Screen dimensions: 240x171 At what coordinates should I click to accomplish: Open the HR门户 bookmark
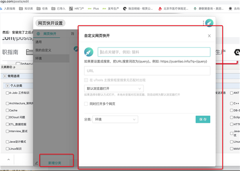pyautogui.click(x=76, y=9)
